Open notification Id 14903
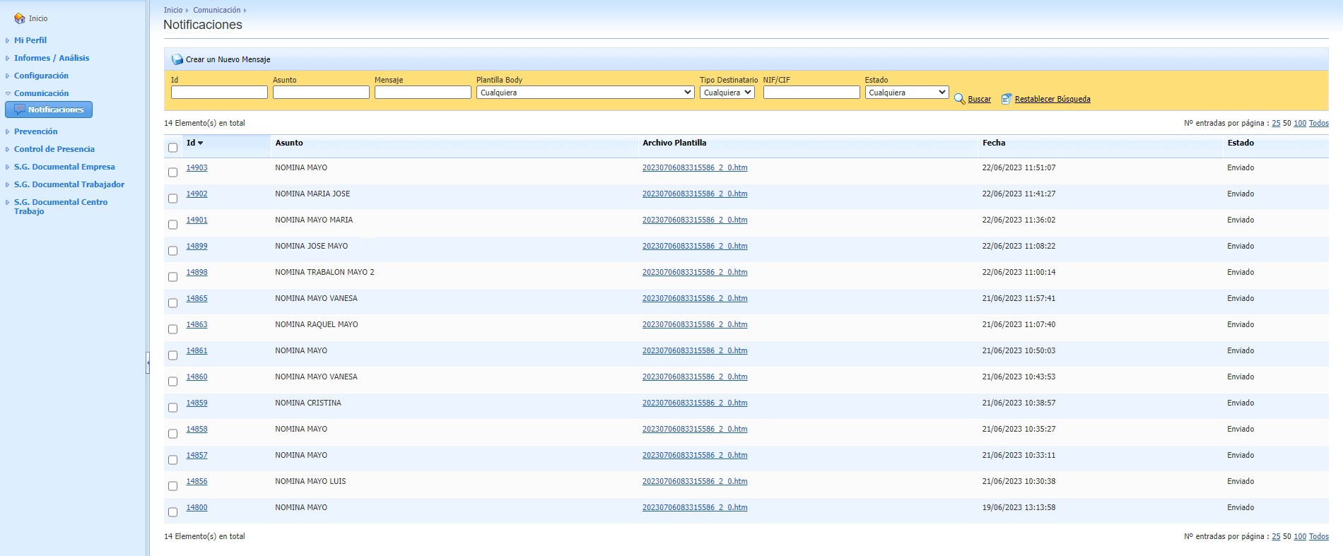Image resolution: width=1343 pixels, height=556 pixels. click(x=197, y=167)
